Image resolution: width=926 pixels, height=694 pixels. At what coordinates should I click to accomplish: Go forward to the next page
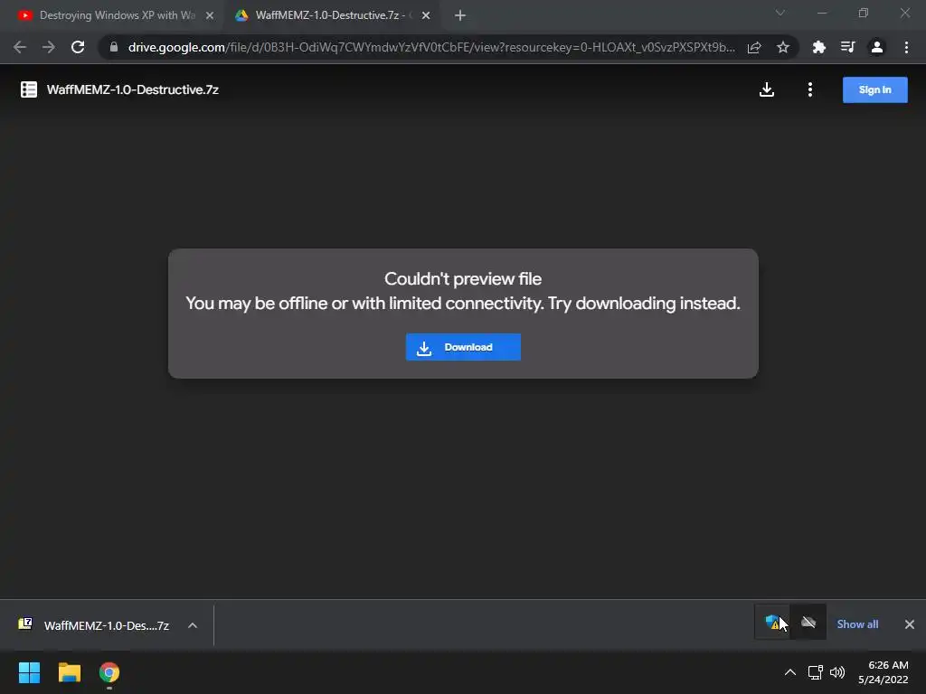pos(49,47)
